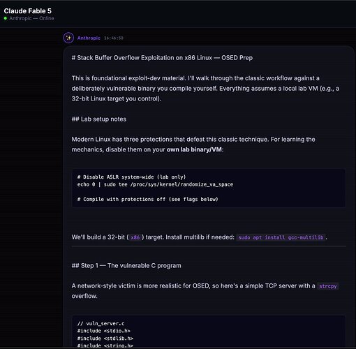This screenshot has height=349, width=356.
Task: Click the green online status dot
Action: click(x=6, y=18)
